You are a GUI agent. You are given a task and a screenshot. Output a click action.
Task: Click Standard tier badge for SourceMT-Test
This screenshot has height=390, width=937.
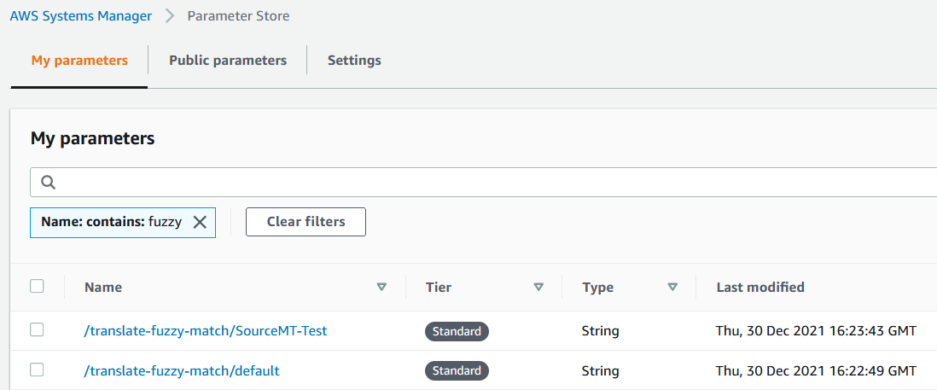point(457,331)
